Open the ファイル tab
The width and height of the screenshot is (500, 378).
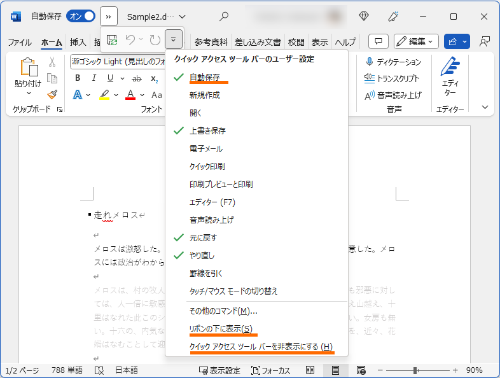point(20,42)
